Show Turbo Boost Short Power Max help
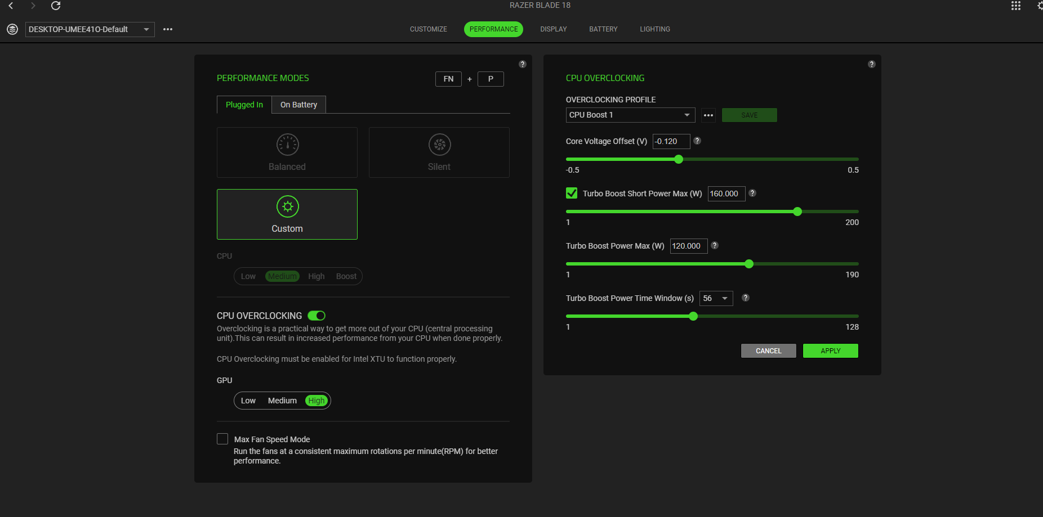 pos(752,193)
